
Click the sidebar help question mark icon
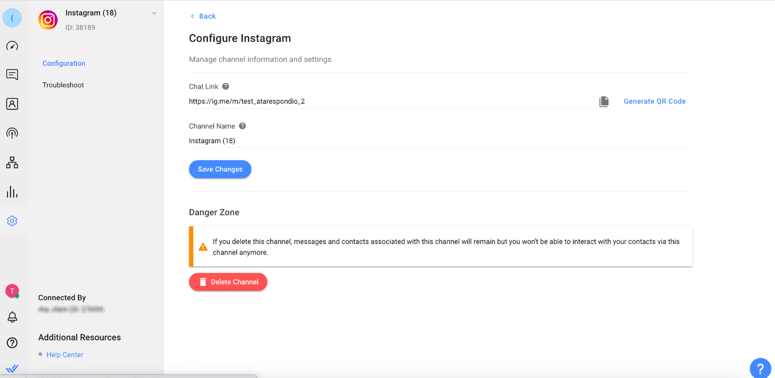[12, 343]
